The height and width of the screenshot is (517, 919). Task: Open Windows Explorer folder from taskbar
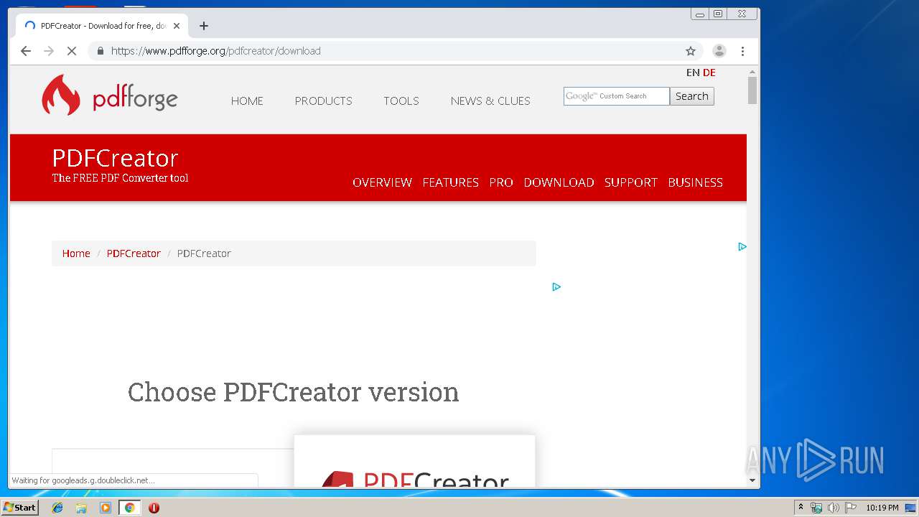click(x=81, y=508)
